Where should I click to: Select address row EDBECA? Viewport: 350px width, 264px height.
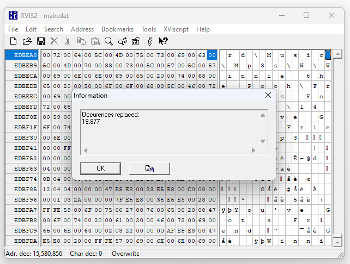click(x=22, y=76)
